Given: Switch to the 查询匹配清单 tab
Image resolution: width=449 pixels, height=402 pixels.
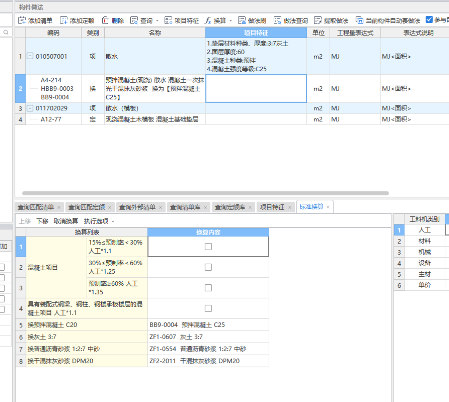Looking at the screenshot, I should [x=36, y=207].
